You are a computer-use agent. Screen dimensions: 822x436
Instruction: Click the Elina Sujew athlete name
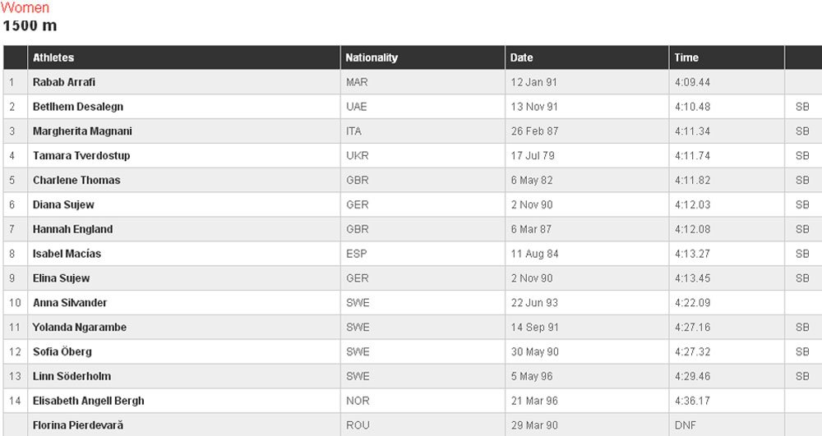click(x=62, y=278)
